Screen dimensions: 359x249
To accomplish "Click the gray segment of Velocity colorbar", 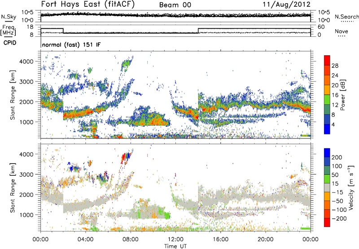I will (x=327, y=188).
